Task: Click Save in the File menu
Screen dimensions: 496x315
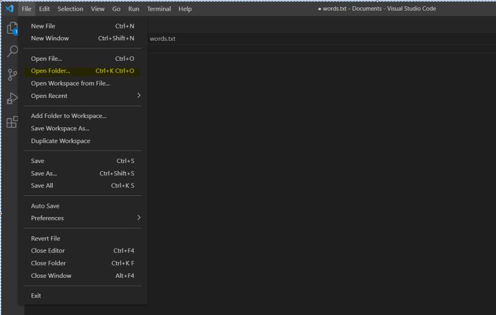Action: coord(82,161)
